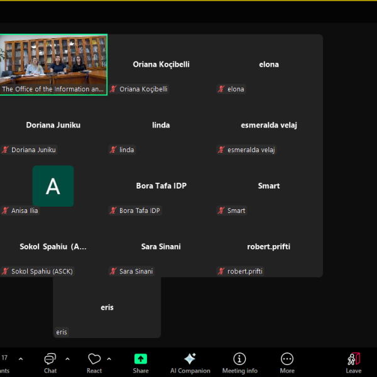
Task: Click the robert.prifti name label
Action: tap(245, 271)
